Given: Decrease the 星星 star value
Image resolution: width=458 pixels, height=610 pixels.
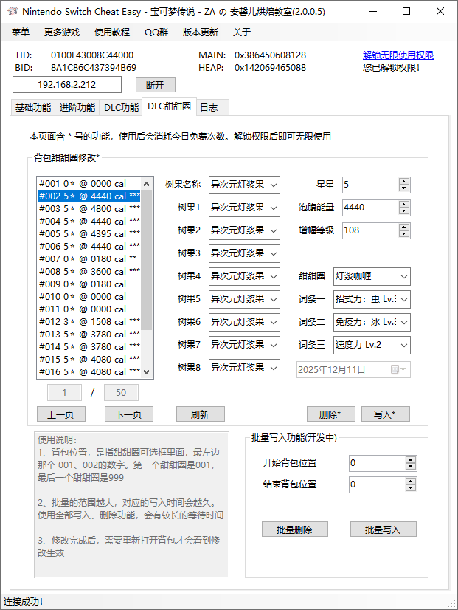Looking at the screenshot, I should coord(404,188).
